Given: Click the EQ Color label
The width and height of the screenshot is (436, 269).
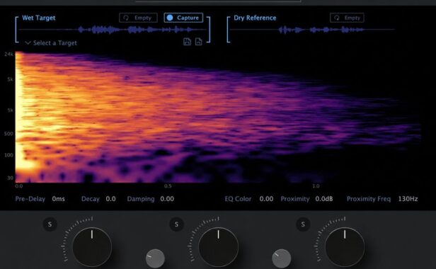Looking at the screenshot, I should pos(238,199).
